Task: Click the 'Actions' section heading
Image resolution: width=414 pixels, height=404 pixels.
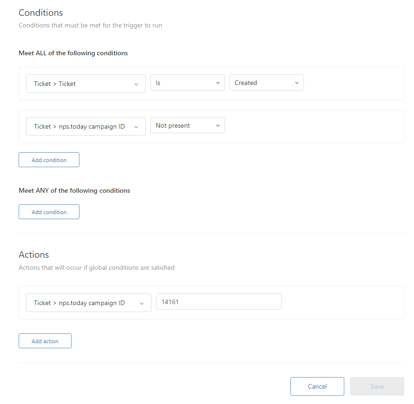Action: click(33, 254)
